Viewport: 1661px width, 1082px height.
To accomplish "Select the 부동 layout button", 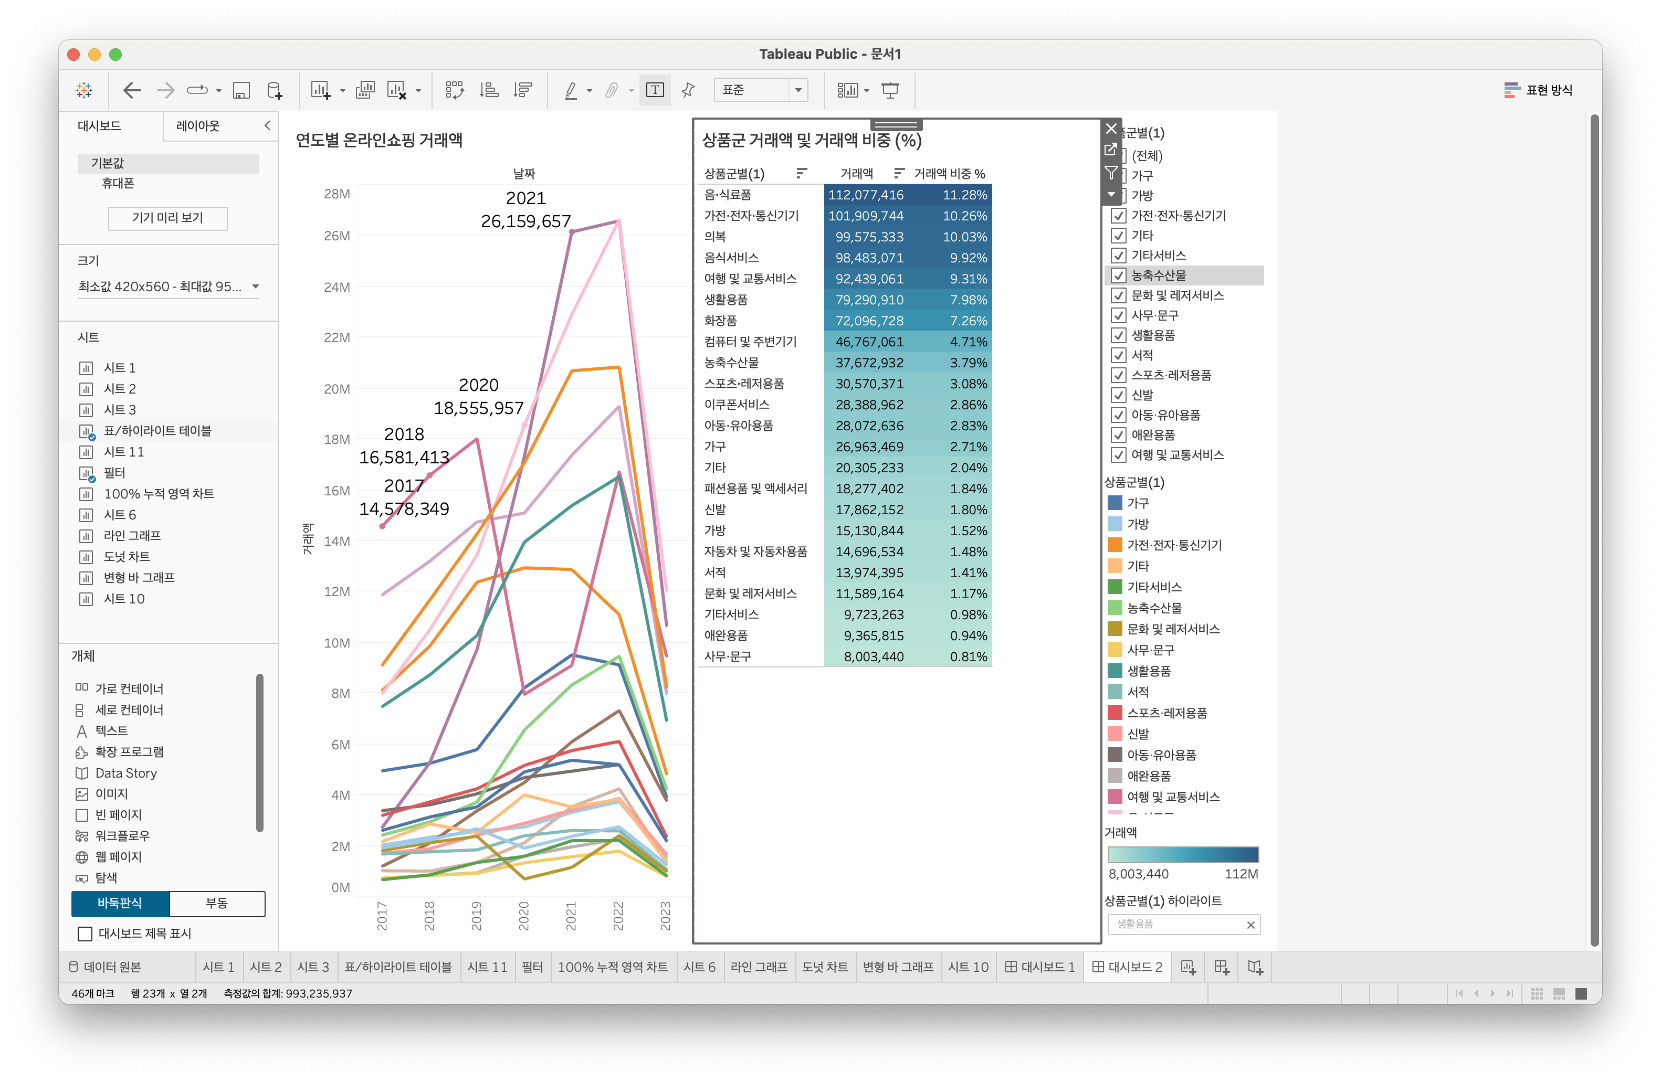I will pos(216,903).
